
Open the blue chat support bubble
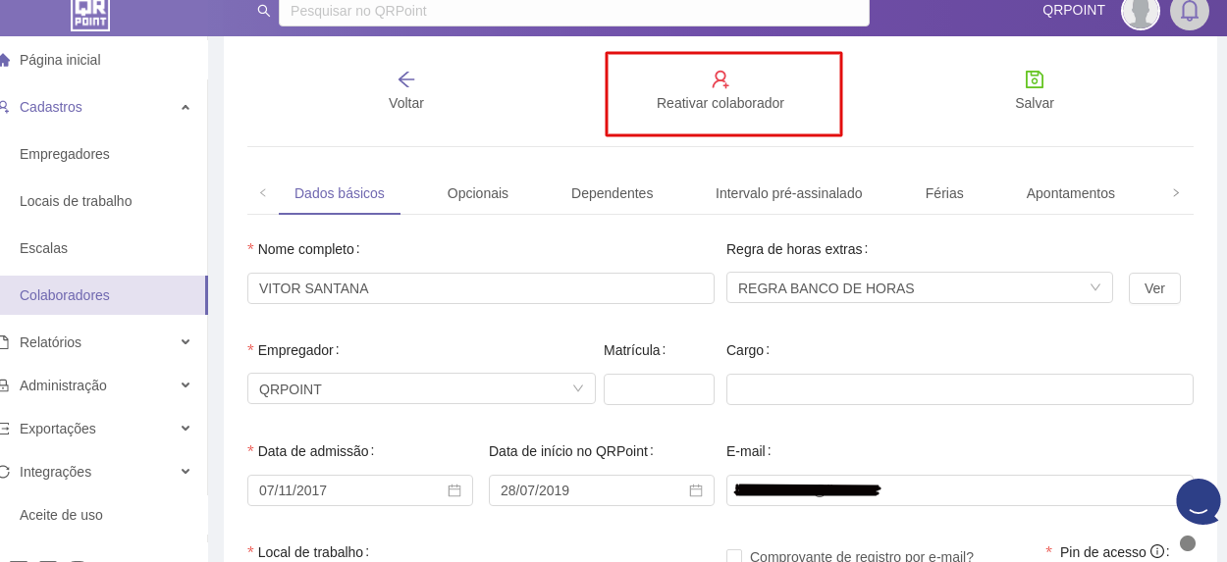pyautogui.click(x=1198, y=501)
